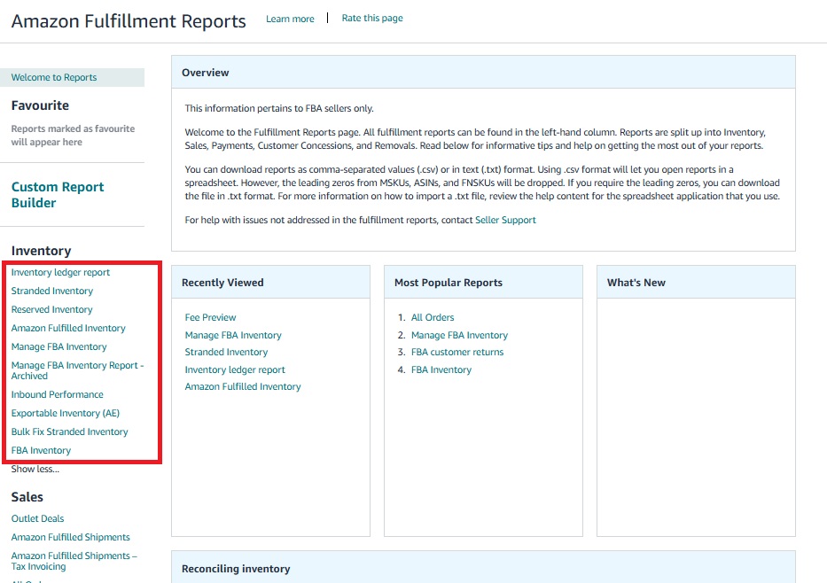Open FBA Inventory in Most Popular Reports
This screenshot has width=827, height=583.
441,370
